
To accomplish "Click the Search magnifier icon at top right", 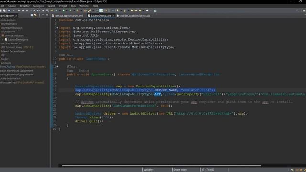I will tap(297, 11).
